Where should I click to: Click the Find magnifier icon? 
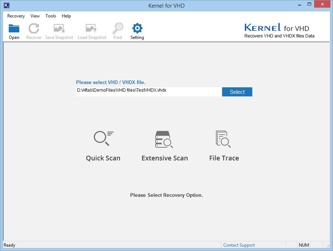[118, 31]
